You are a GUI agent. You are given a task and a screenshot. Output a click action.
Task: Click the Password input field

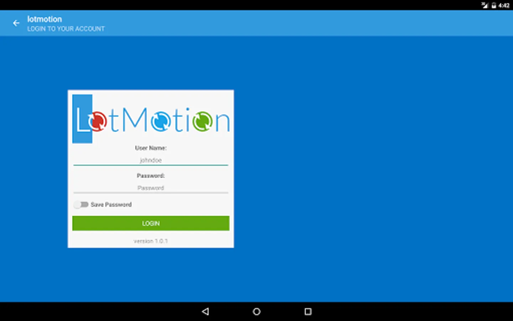click(151, 188)
